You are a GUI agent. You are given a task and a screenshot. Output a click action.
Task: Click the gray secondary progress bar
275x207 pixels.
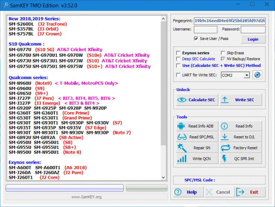tap(147, 188)
